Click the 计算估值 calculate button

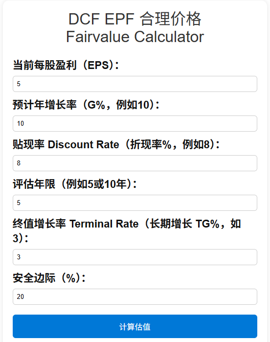135,326
